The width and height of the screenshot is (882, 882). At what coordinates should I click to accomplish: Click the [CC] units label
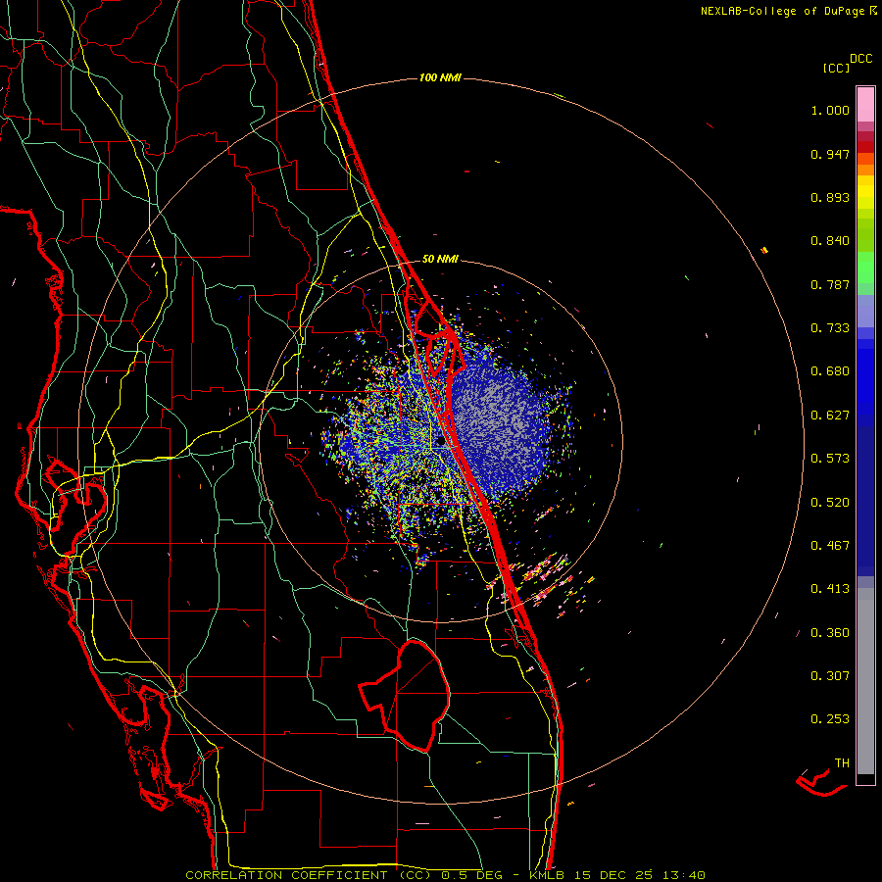coord(837,68)
